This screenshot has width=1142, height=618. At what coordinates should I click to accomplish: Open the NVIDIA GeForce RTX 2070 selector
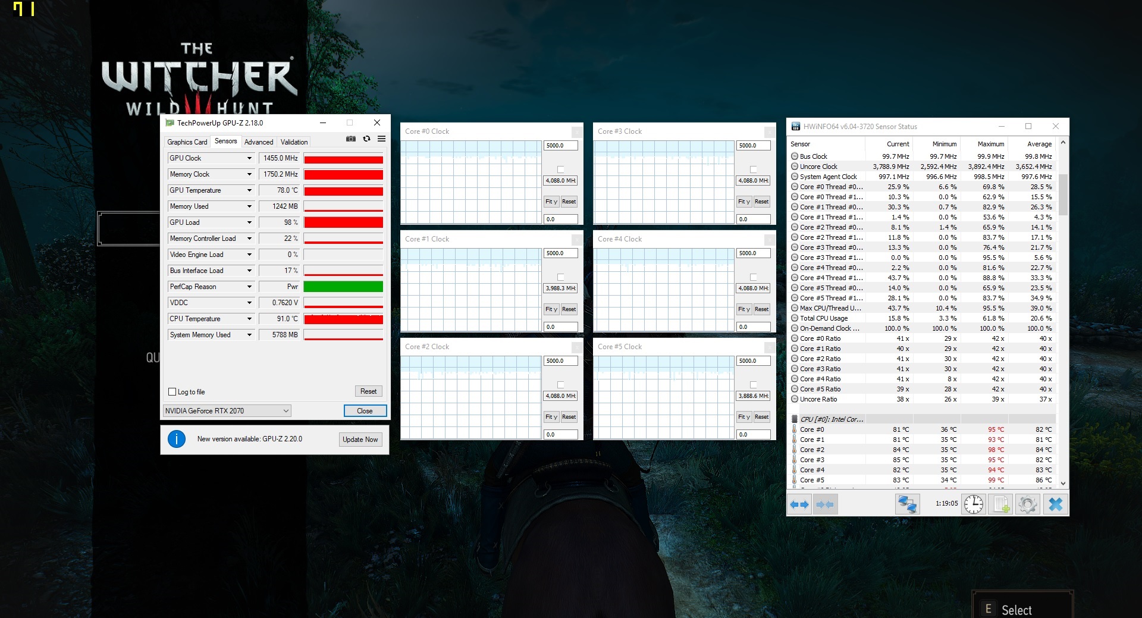[227, 411]
